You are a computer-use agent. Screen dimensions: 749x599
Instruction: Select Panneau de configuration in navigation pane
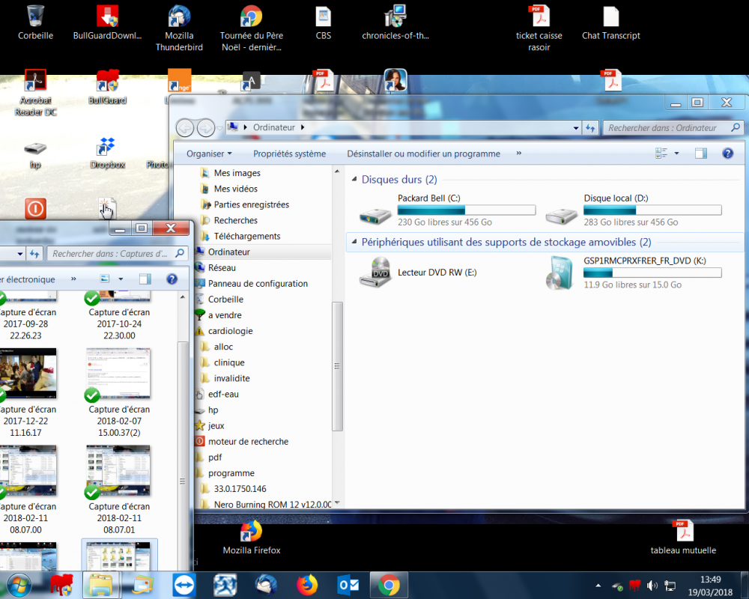tap(258, 284)
